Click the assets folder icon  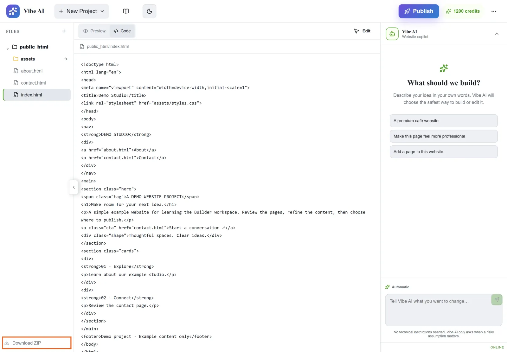16,59
